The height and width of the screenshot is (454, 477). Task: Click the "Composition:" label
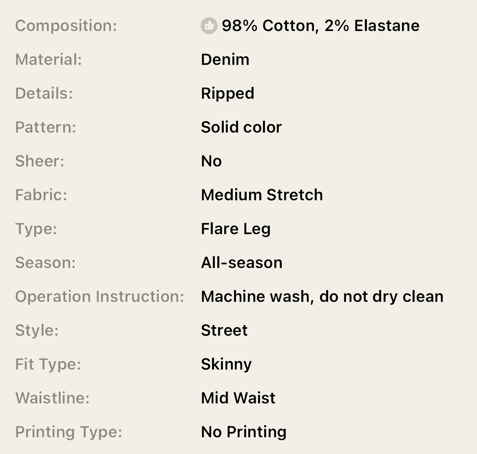pos(66,26)
